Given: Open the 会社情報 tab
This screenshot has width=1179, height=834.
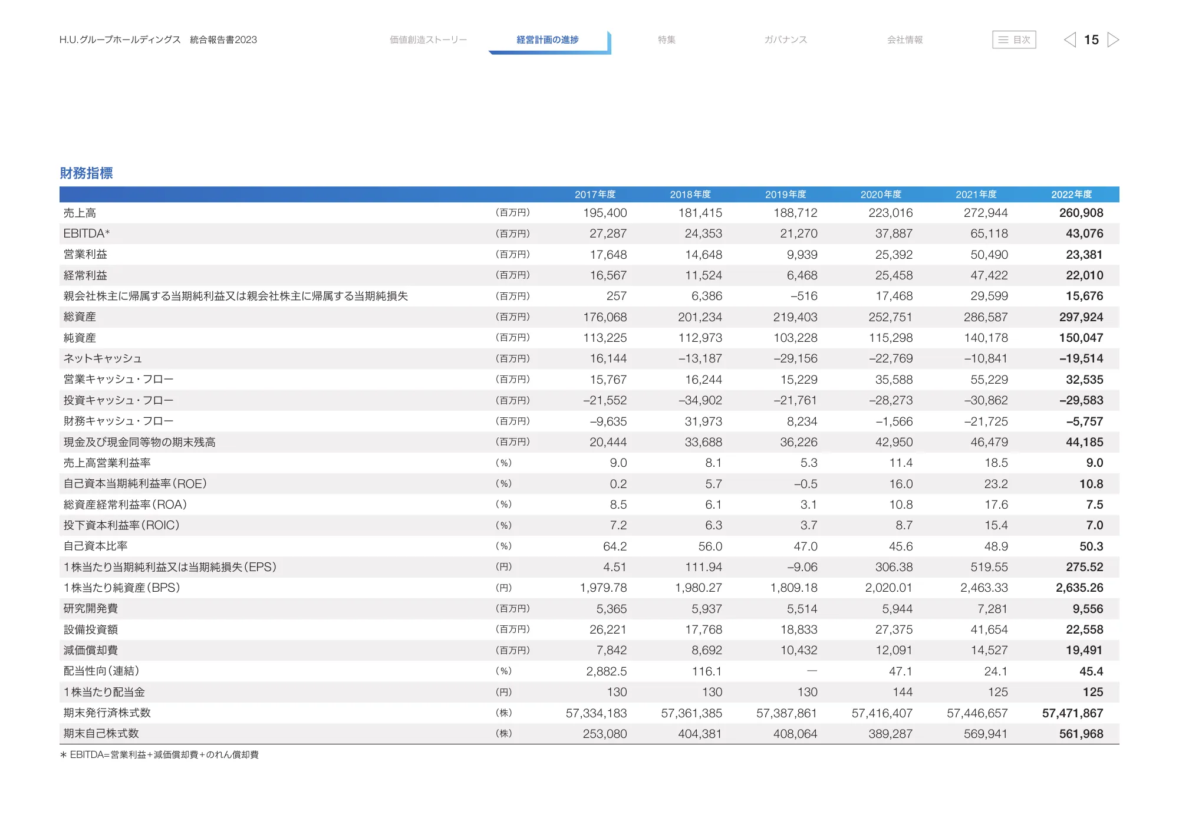Looking at the screenshot, I should pyautogui.click(x=905, y=39).
